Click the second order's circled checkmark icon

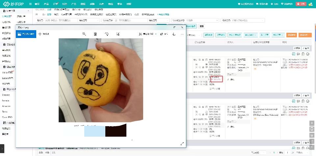pos(308,101)
